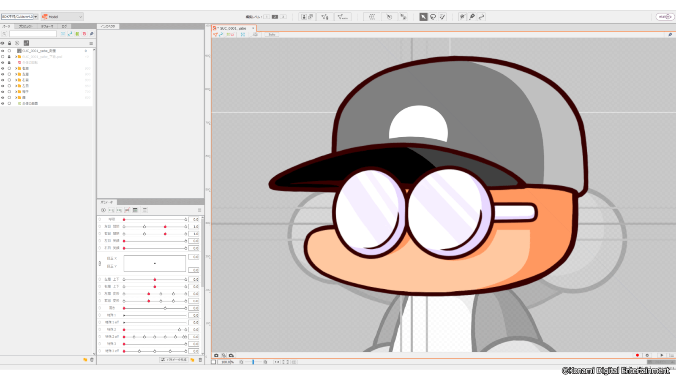Open the parts panel hamburger menu
This screenshot has height=380, width=676.
(91, 43)
